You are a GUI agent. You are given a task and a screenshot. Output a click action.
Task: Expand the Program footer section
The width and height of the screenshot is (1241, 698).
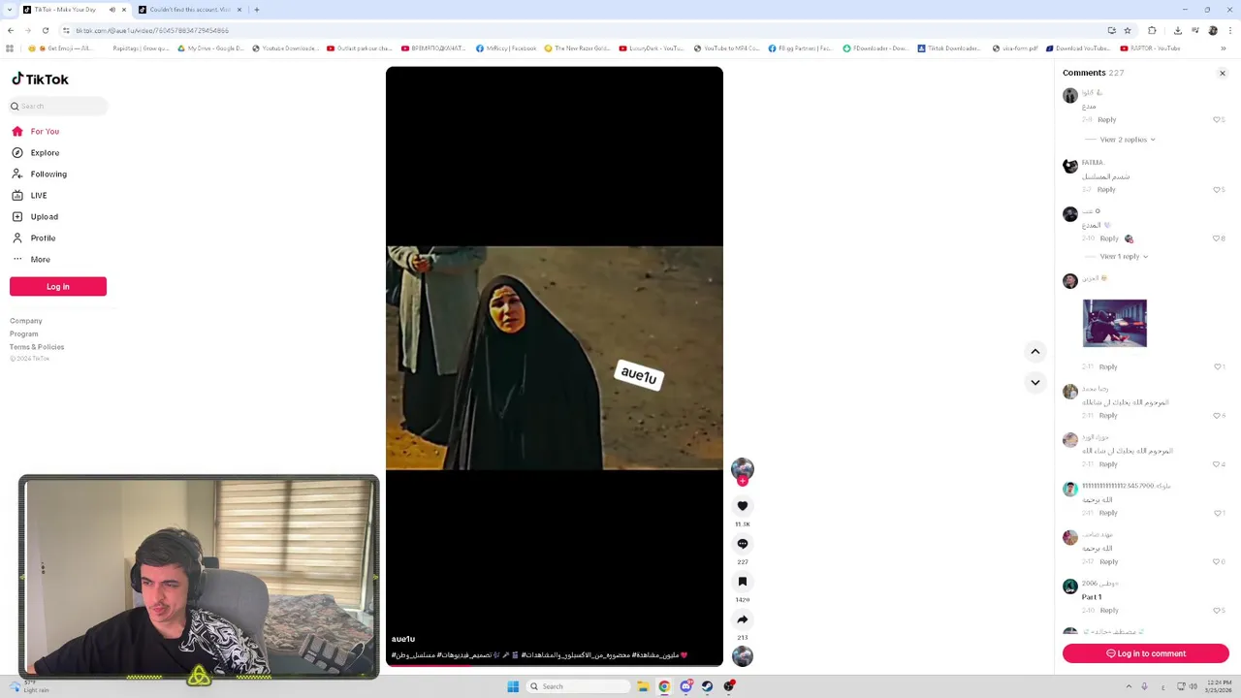24,333
